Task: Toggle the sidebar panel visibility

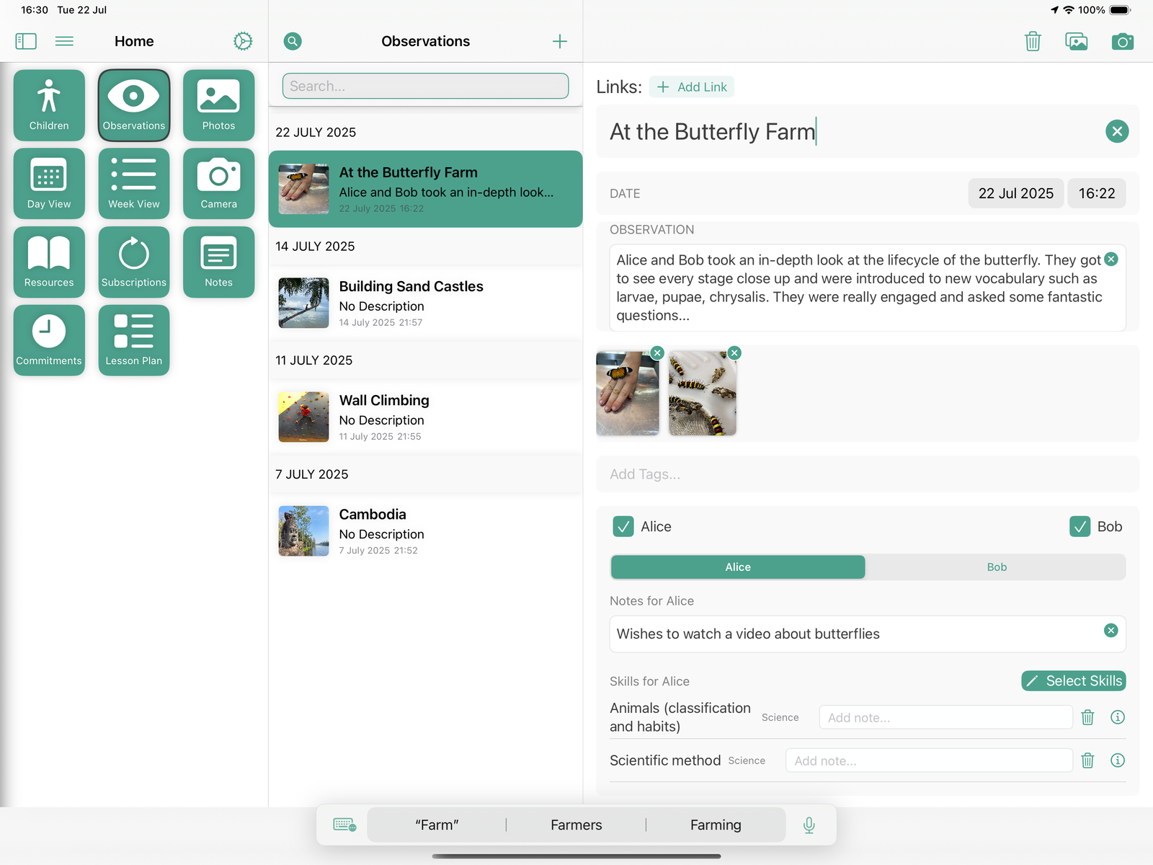Action: pyautogui.click(x=26, y=42)
